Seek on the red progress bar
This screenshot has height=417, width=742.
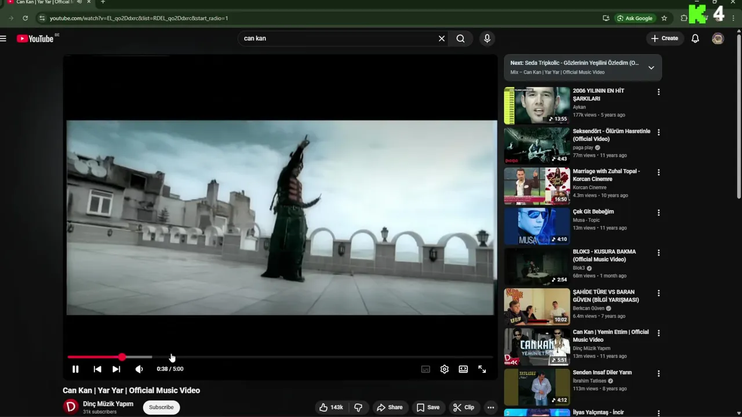point(280,357)
